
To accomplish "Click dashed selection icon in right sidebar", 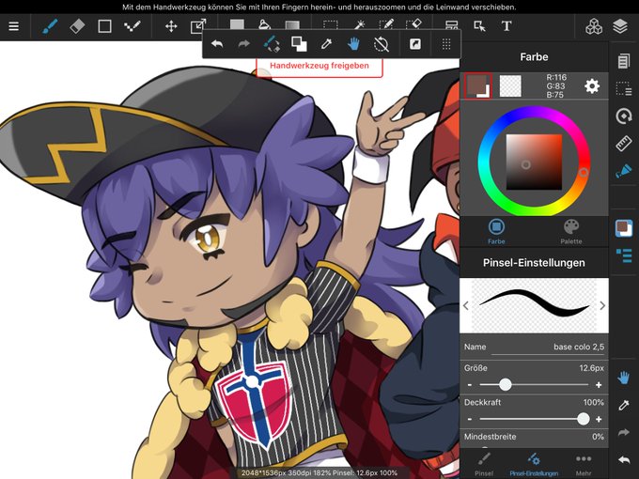I will [624, 88].
